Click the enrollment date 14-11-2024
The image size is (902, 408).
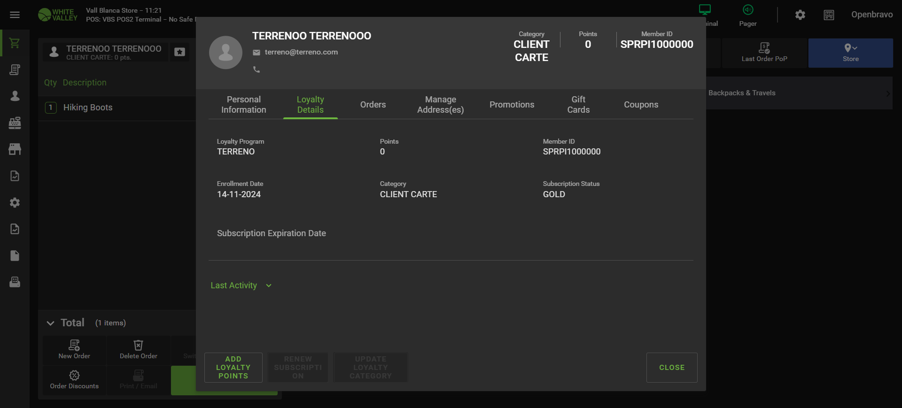[x=239, y=194]
